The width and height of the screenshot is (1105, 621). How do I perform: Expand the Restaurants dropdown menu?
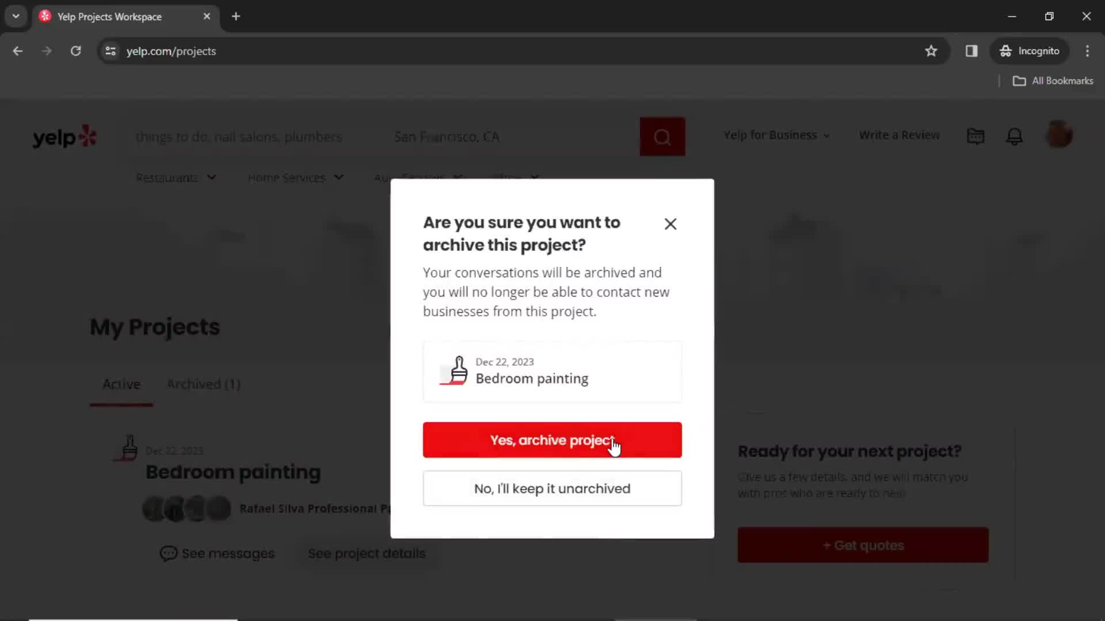(176, 178)
